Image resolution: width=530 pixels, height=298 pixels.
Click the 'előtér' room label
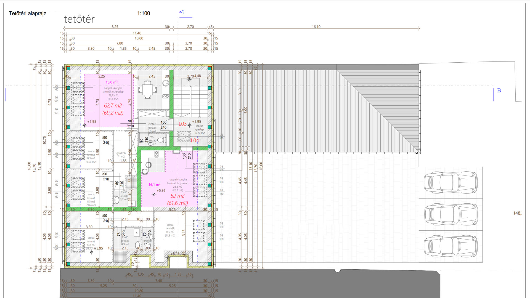[152, 124]
